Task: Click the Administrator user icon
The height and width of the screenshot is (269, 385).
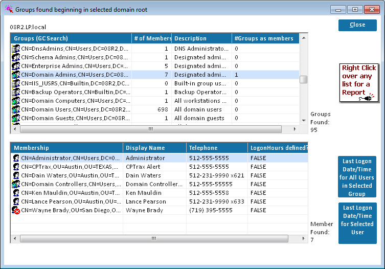Action: click(x=16, y=159)
